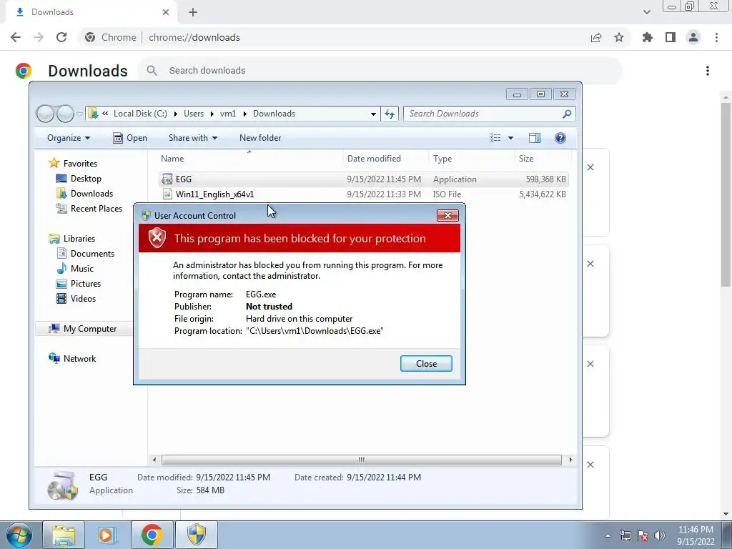Bookmark this page with star icon
Image resolution: width=732 pixels, height=549 pixels.
click(619, 37)
